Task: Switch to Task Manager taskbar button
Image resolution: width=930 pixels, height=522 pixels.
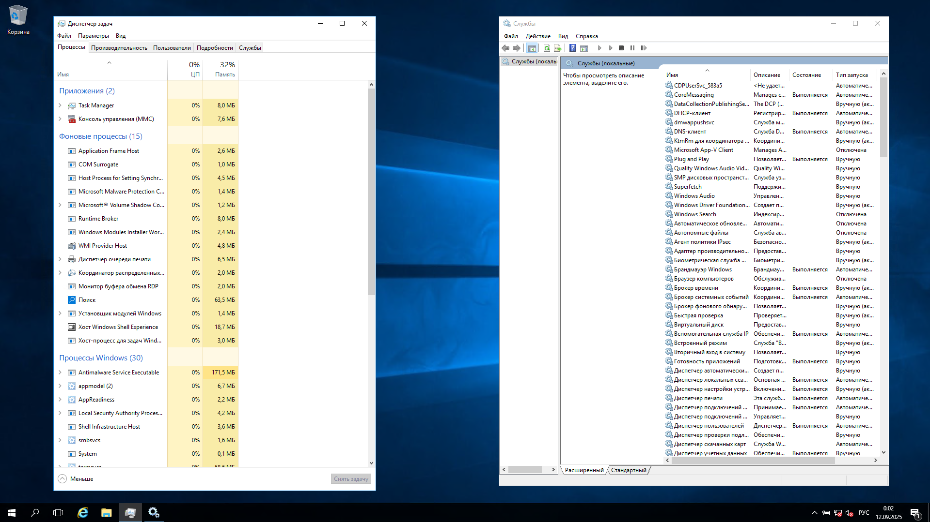Action: (x=130, y=512)
